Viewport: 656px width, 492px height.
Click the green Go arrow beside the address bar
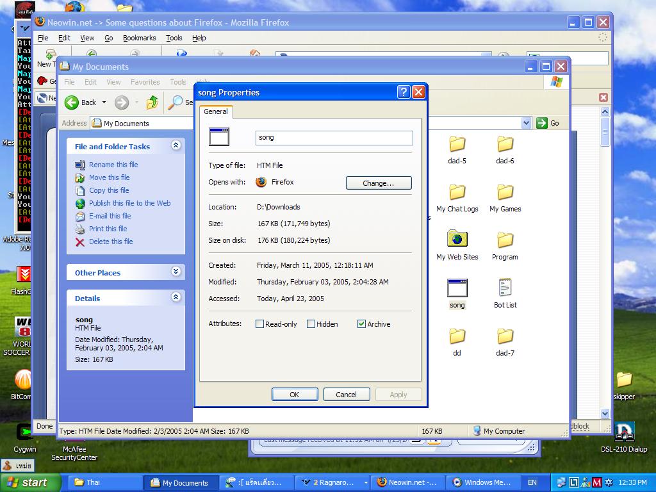[541, 123]
